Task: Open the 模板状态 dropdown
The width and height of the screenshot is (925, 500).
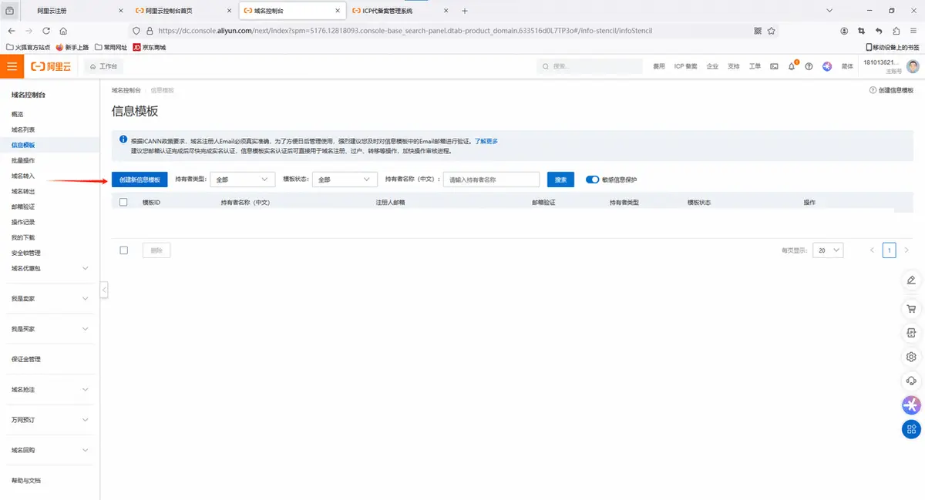Action: (345, 179)
